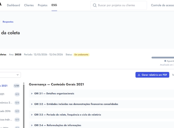Click the sidebar vertical scrollbar
The width and height of the screenshot is (174, 128).
pos(24,106)
